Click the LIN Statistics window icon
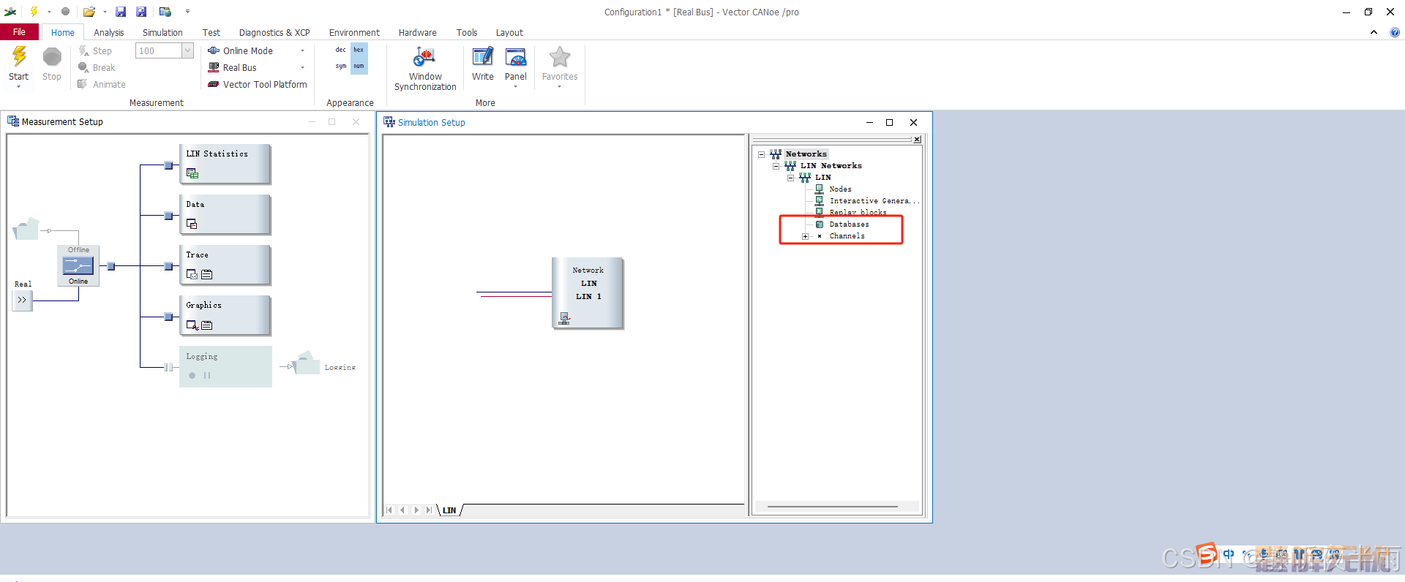1405x582 pixels. tap(192, 173)
